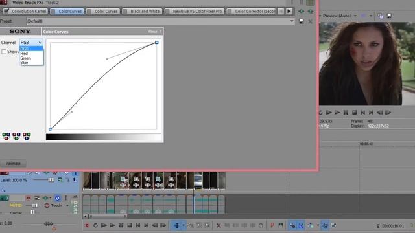Click the red channel RGB icon
The width and height of the screenshot is (415, 233).
(6, 136)
